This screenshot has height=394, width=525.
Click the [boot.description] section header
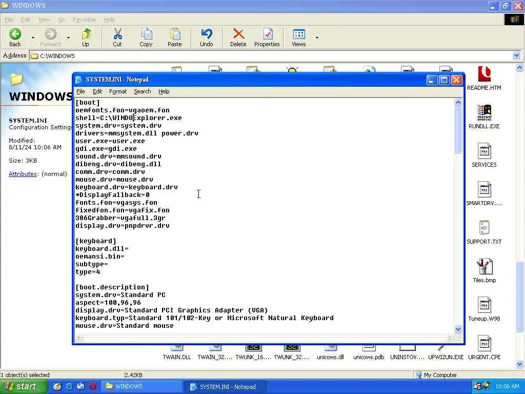click(112, 287)
